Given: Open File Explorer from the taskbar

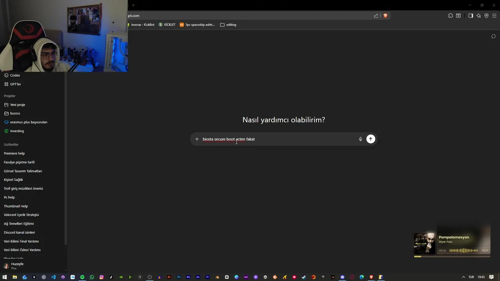Looking at the screenshot, I should 14,277.
